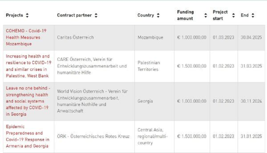Click the Country column header label
Viewport: 267px width, 153px height.
(146, 16)
